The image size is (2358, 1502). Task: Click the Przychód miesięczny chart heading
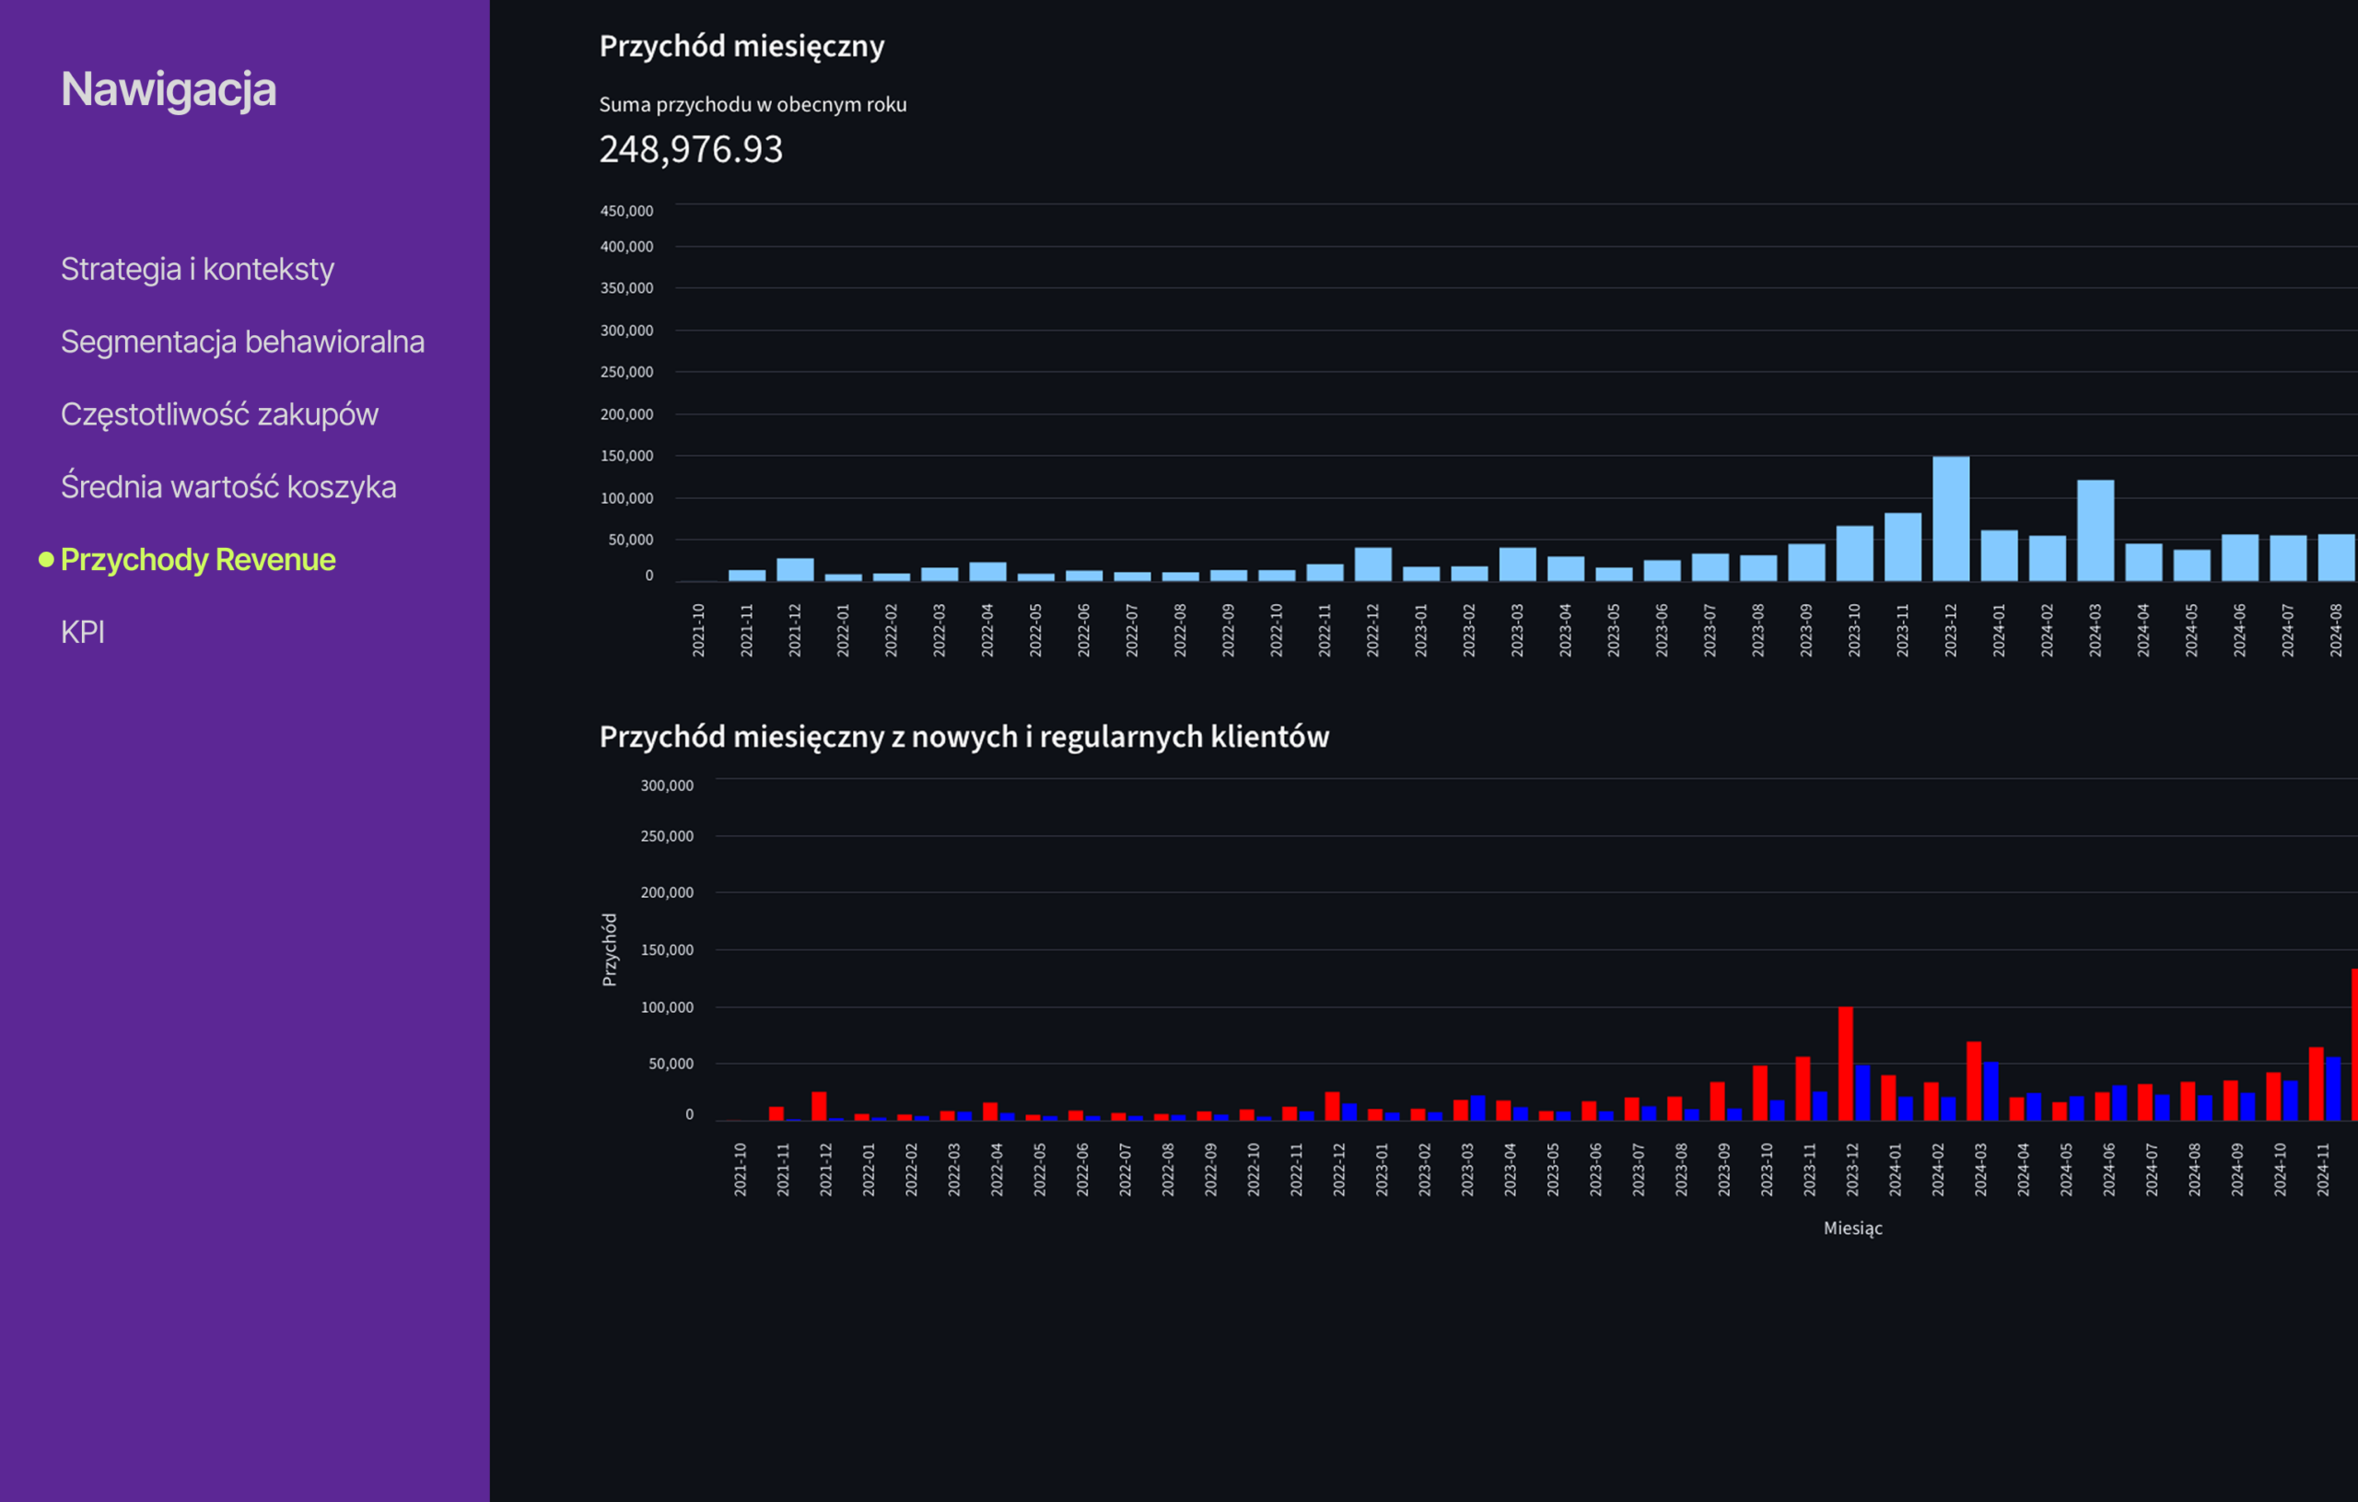pyautogui.click(x=741, y=46)
